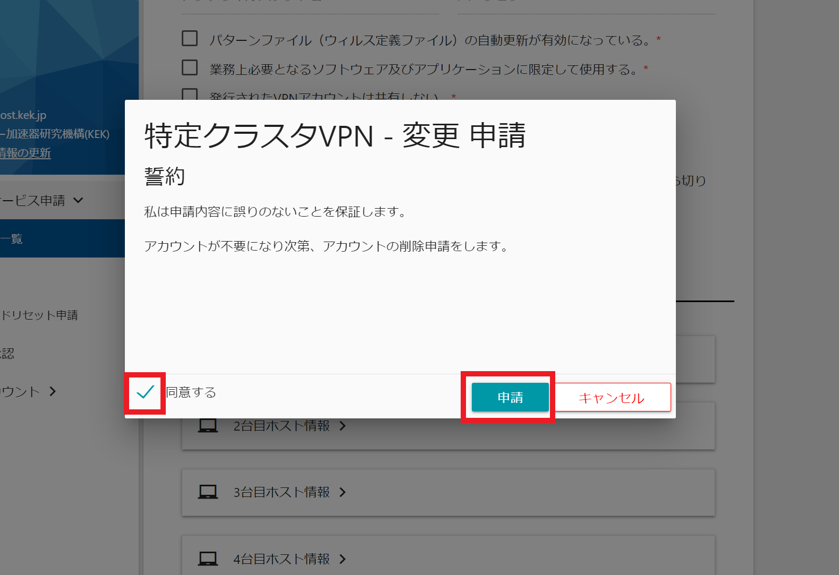Viewport: 839px width, 575px height.
Task: Expand 2台目ホスト情報 chevron
Action: click(x=343, y=426)
